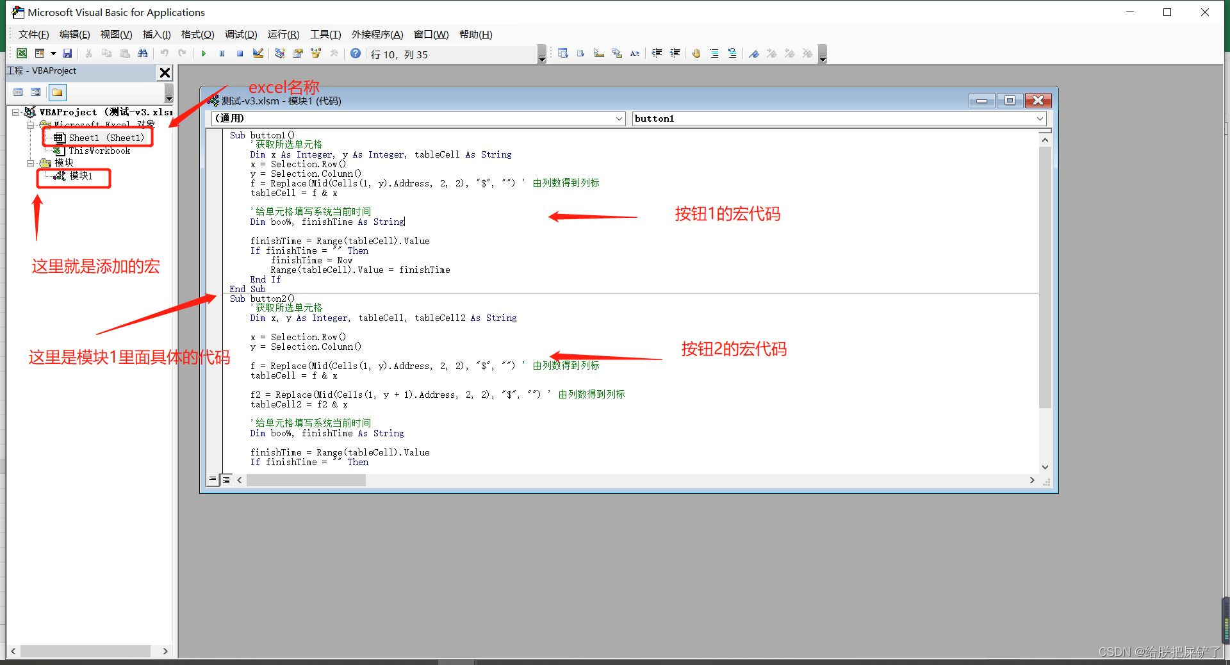
Task: Open standard toolbar options overflow arrow
Action: (542, 54)
